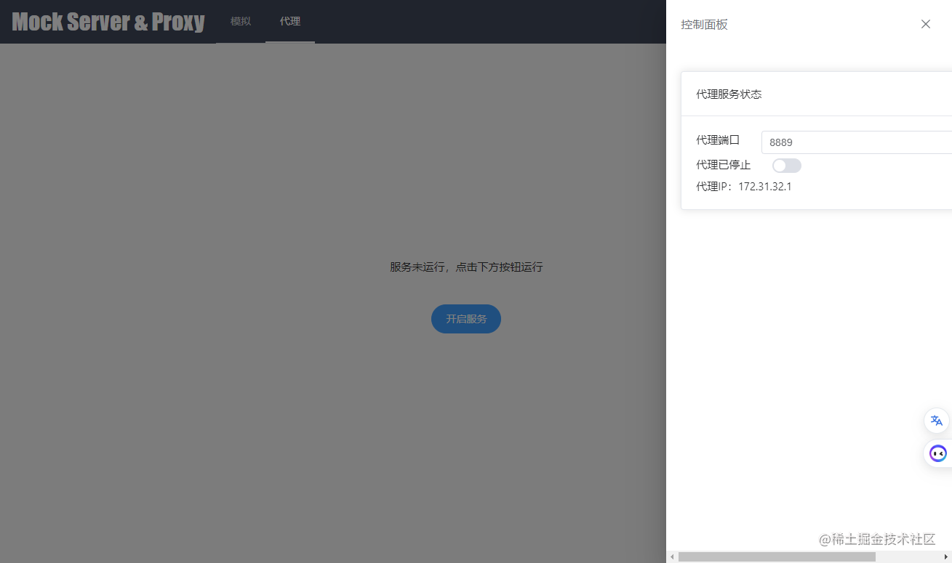Focus the 代理端口 input field showing 8889
The image size is (952, 563).
coord(857,142)
